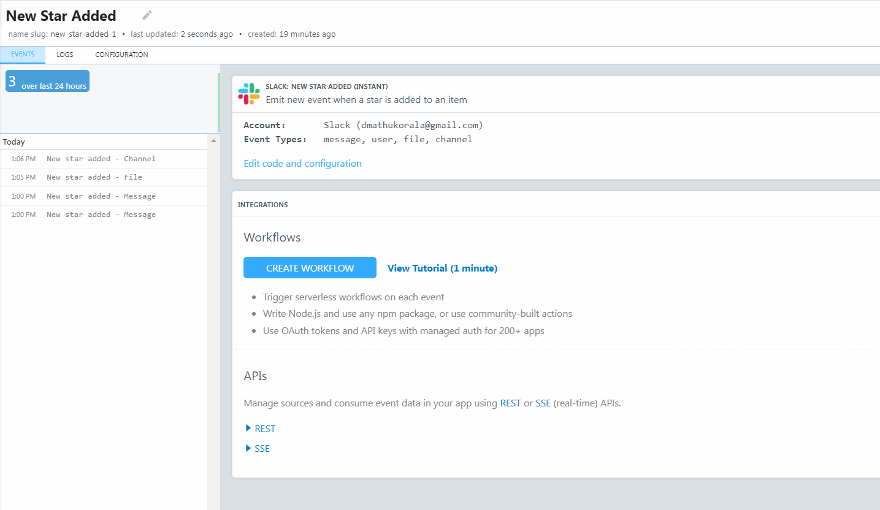Select the Events tab

pos(23,55)
